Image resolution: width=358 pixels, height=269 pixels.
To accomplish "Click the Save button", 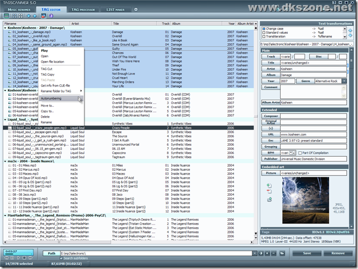I will pyautogui.click(x=307, y=253).
